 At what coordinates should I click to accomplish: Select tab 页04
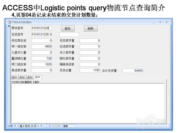pos(38,77)
